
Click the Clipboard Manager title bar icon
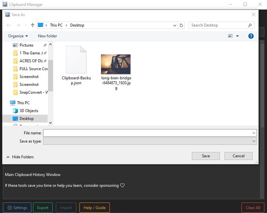pyautogui.click(x=5, y=4)
